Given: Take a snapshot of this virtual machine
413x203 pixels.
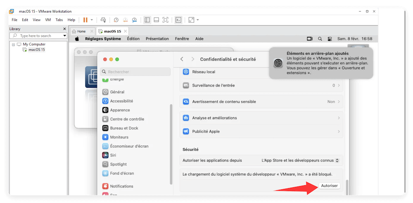Looking at the screenshot, I should pos(116,20).
